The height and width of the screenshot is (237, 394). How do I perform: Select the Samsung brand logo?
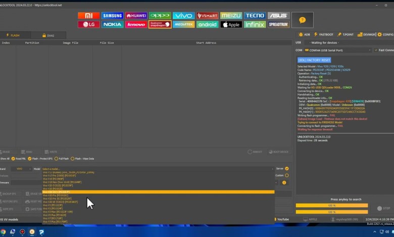tap(112, 16)
